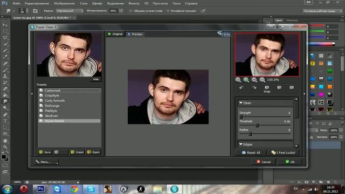Select the Pen tool in left toolbar
Image resolution: width=345 pixels, height=194 pixels.
5,115
